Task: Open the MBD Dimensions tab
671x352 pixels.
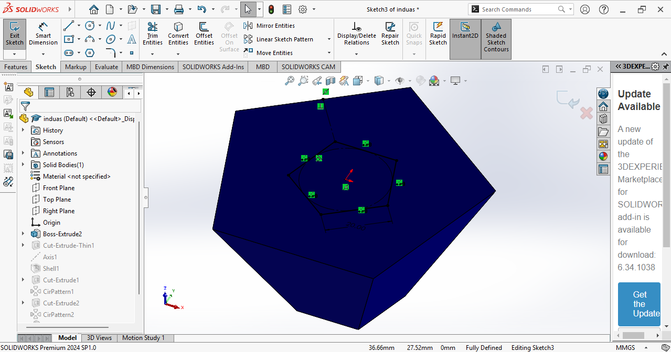Action: pos(150,67)
